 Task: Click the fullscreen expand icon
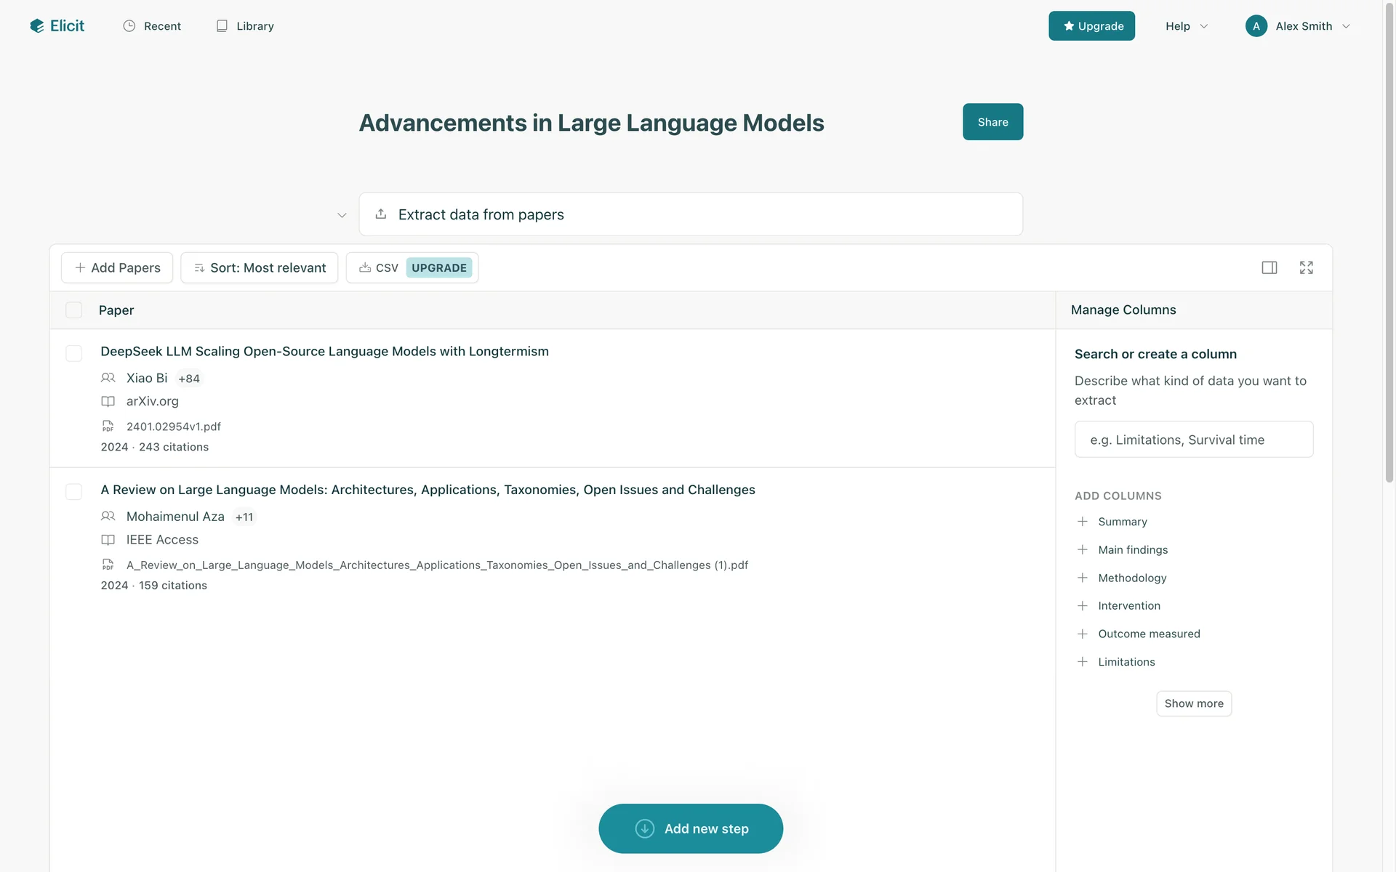[1306, 267]
